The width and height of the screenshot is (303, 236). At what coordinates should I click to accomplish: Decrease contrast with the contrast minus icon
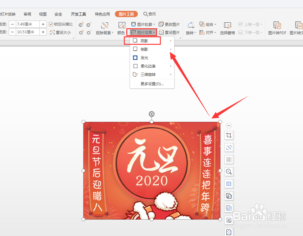(x=89, y=25)
